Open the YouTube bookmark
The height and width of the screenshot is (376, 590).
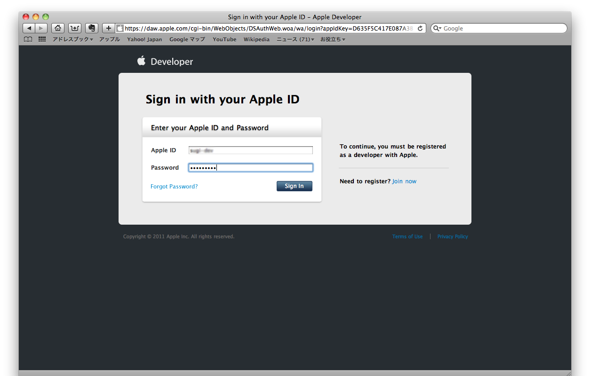[224, 39]
